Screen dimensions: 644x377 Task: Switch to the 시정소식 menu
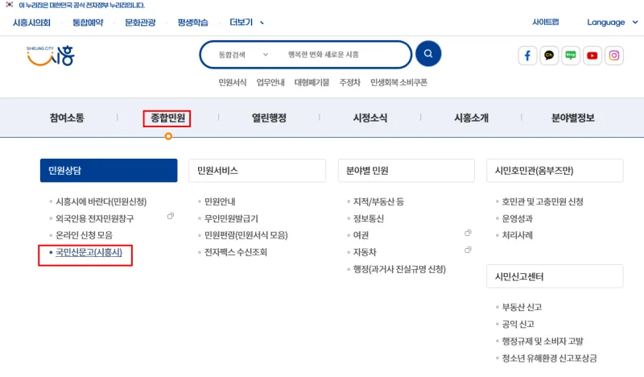click(369, 118)
